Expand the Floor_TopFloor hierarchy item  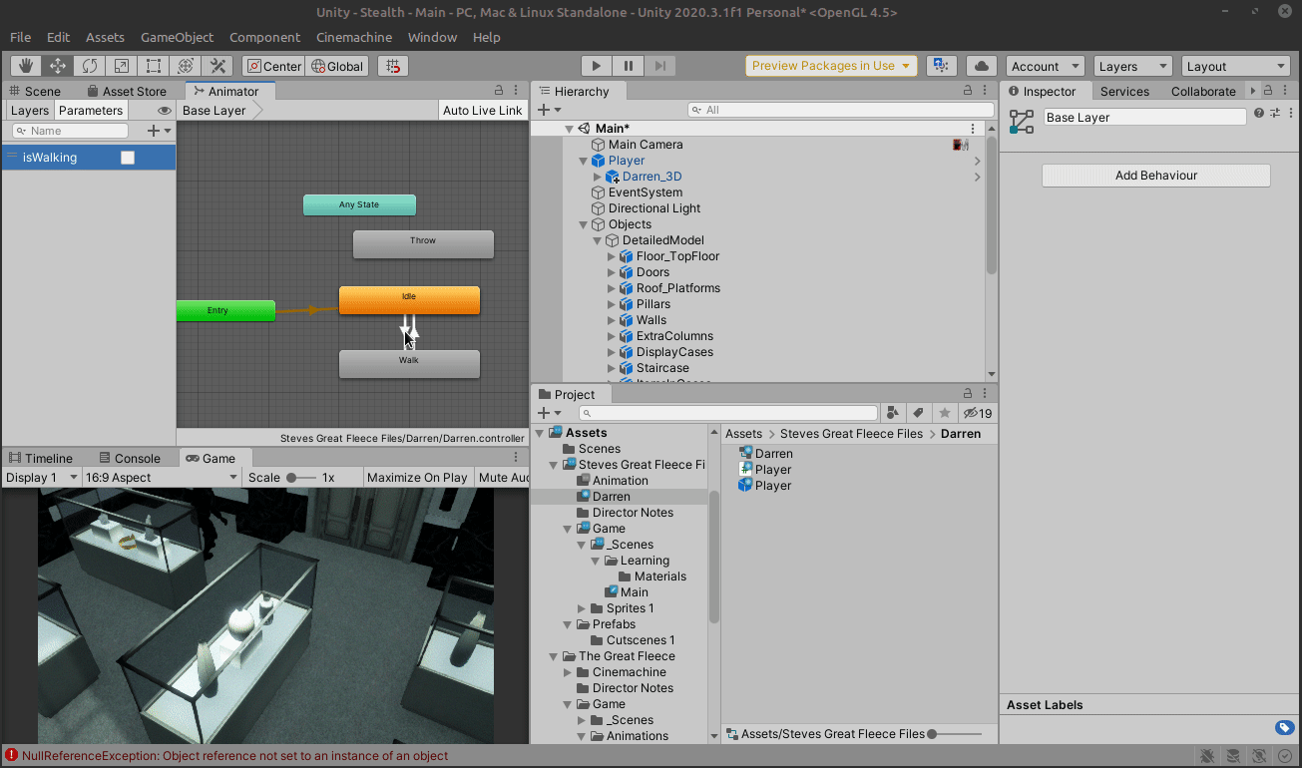click(x=612, y=256)
